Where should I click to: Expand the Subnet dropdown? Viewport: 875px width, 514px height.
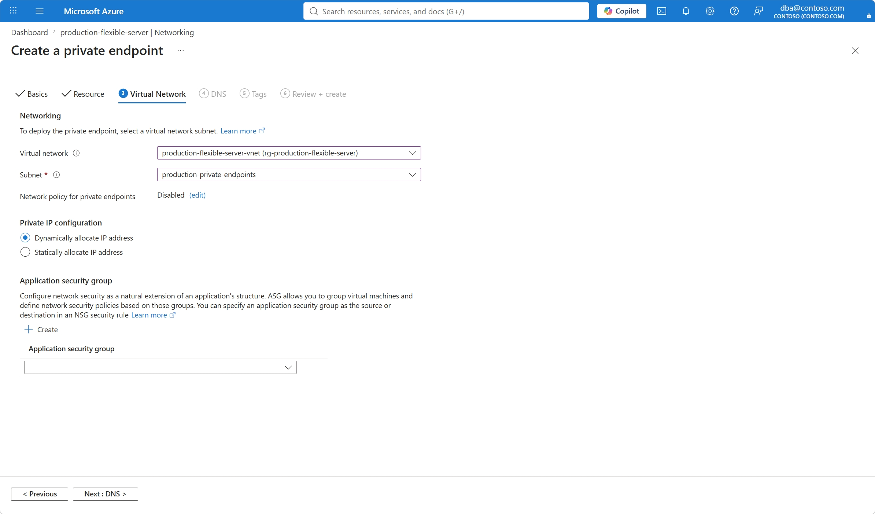[289, 175]
